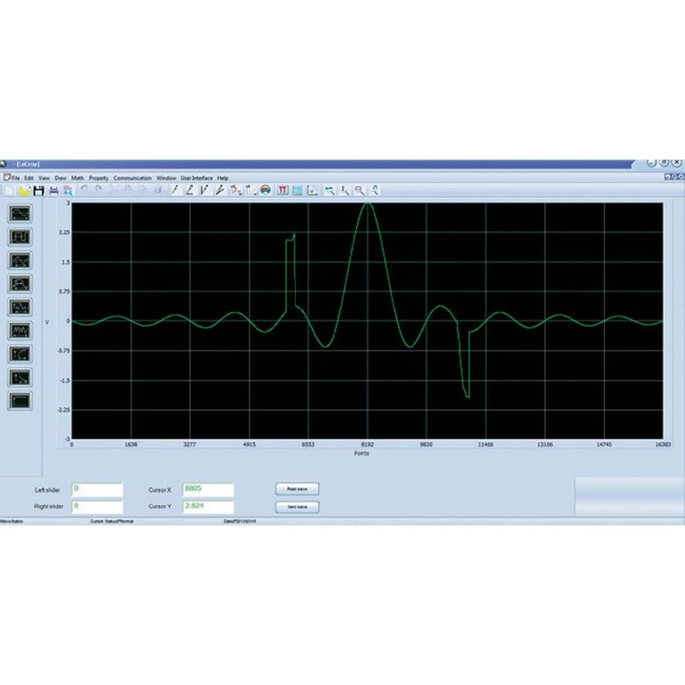Open the Draw menu
The image size is (685, 685).
(60, 178)
